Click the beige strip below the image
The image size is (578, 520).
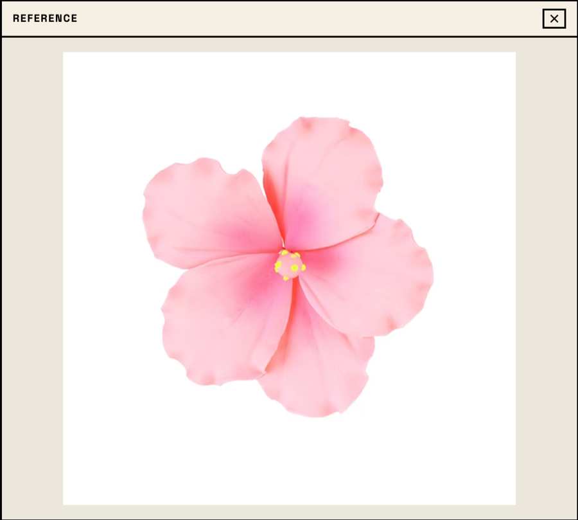tap(289, 512)
